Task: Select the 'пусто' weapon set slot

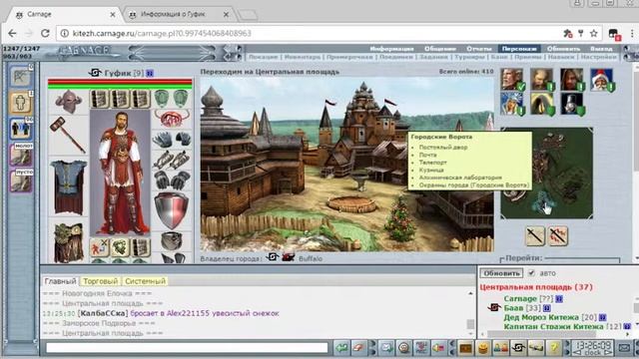Action: pyautogui.click(x=21, y=181)
